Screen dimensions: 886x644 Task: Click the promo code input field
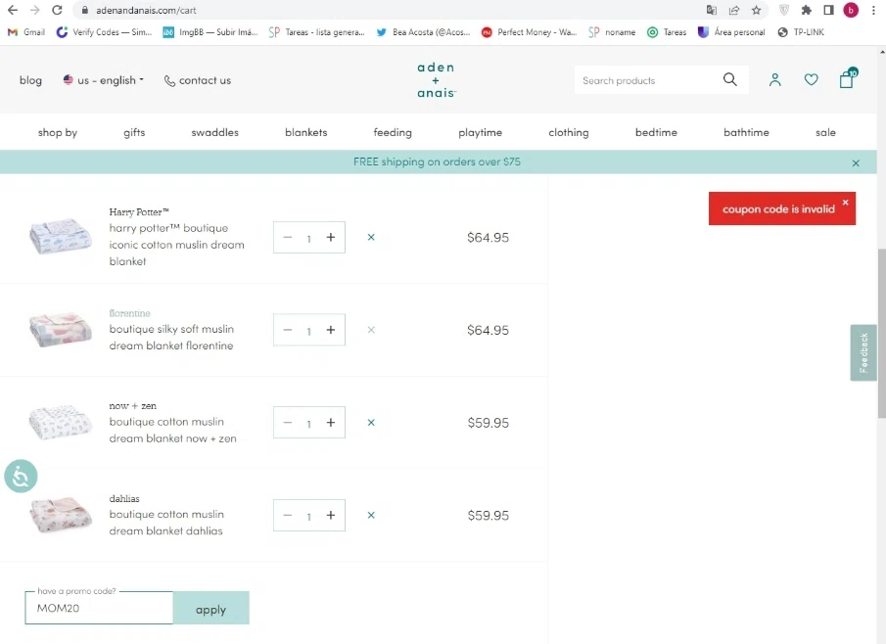pyautogui.click(x=99, y=608)
